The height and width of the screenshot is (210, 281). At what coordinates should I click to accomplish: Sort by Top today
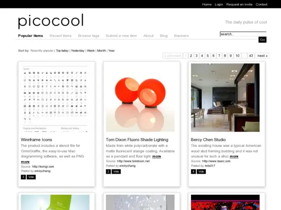[x=62, y=51]
